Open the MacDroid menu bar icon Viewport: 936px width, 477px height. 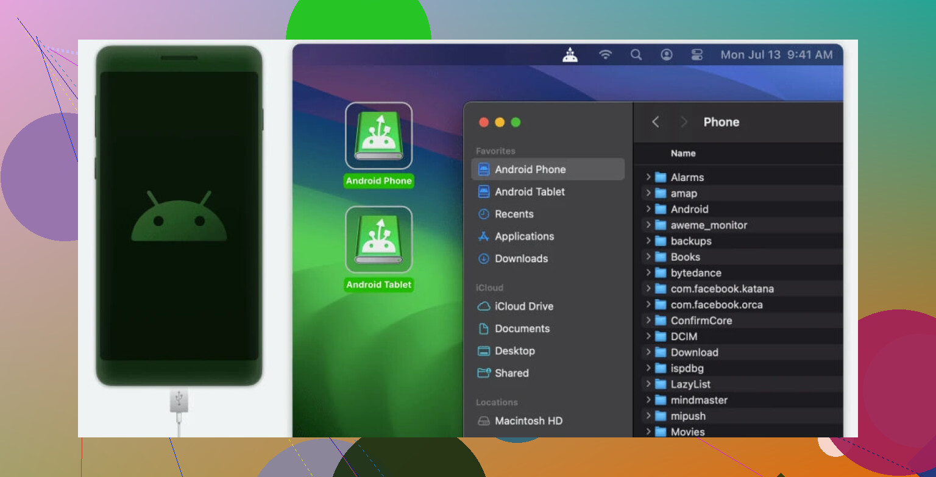[x=570, y=55]
